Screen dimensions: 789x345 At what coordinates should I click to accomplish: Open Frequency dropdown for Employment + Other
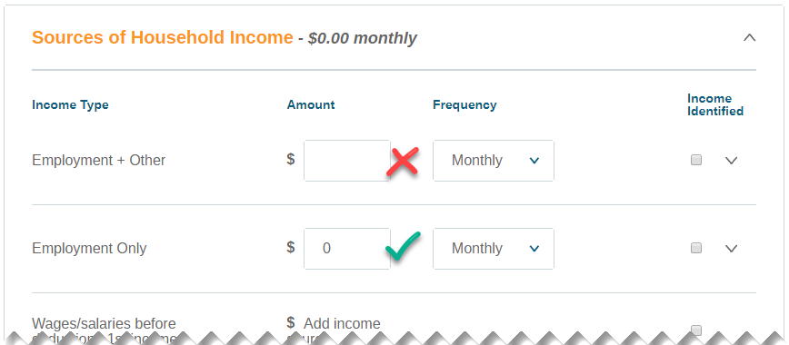(493, 161)
